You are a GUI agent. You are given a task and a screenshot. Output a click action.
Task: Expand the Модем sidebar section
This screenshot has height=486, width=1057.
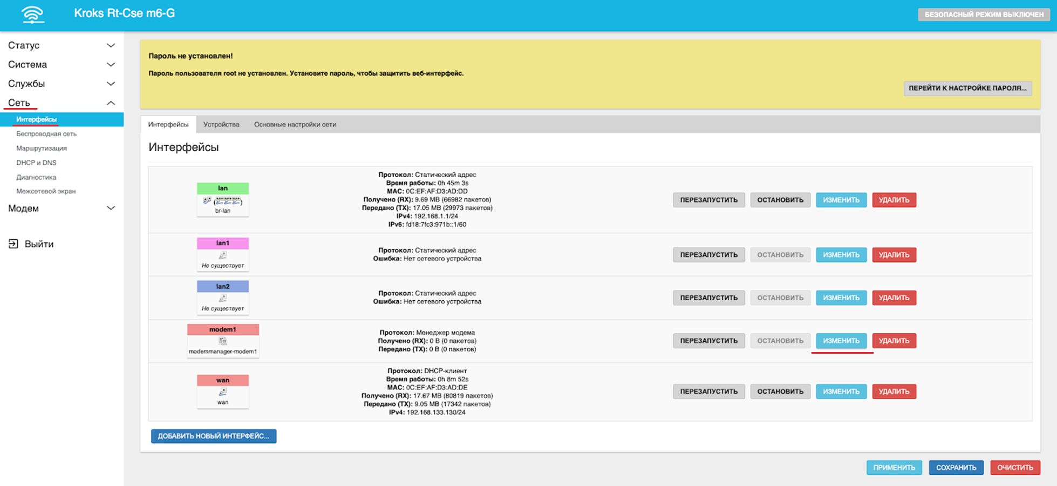[x=111, y=208]
